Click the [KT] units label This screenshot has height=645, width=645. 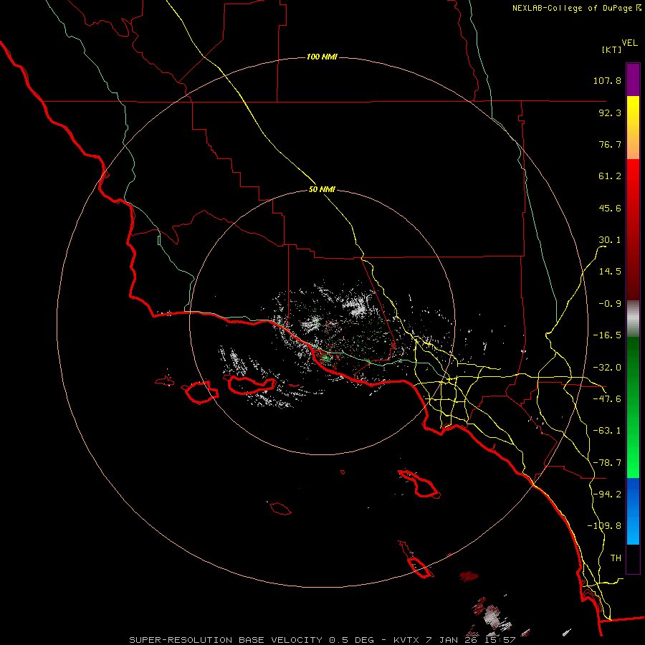[x=611, y=49]
